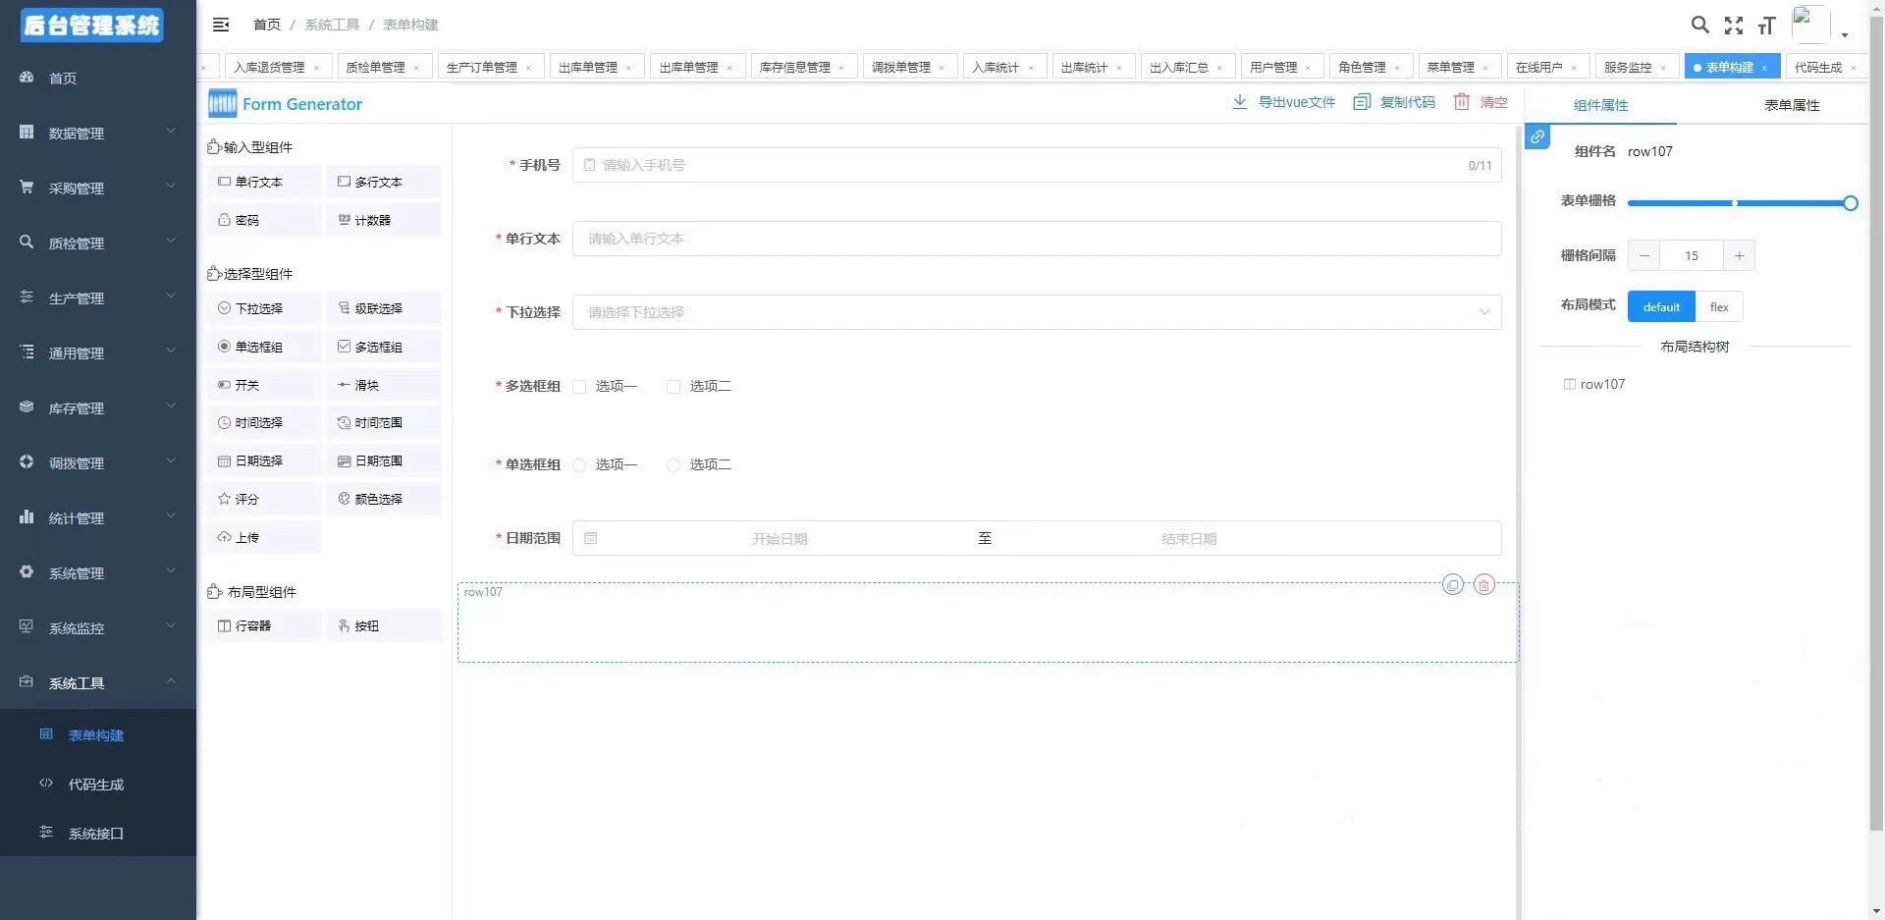Screen dimensions: 1885x920
Task: Open fullscreen mode from the top toolbar
Action: [1733, 26]
